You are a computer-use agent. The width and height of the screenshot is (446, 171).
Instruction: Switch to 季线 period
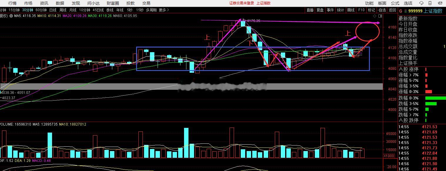pyautogui.click(x=110, y=10)
